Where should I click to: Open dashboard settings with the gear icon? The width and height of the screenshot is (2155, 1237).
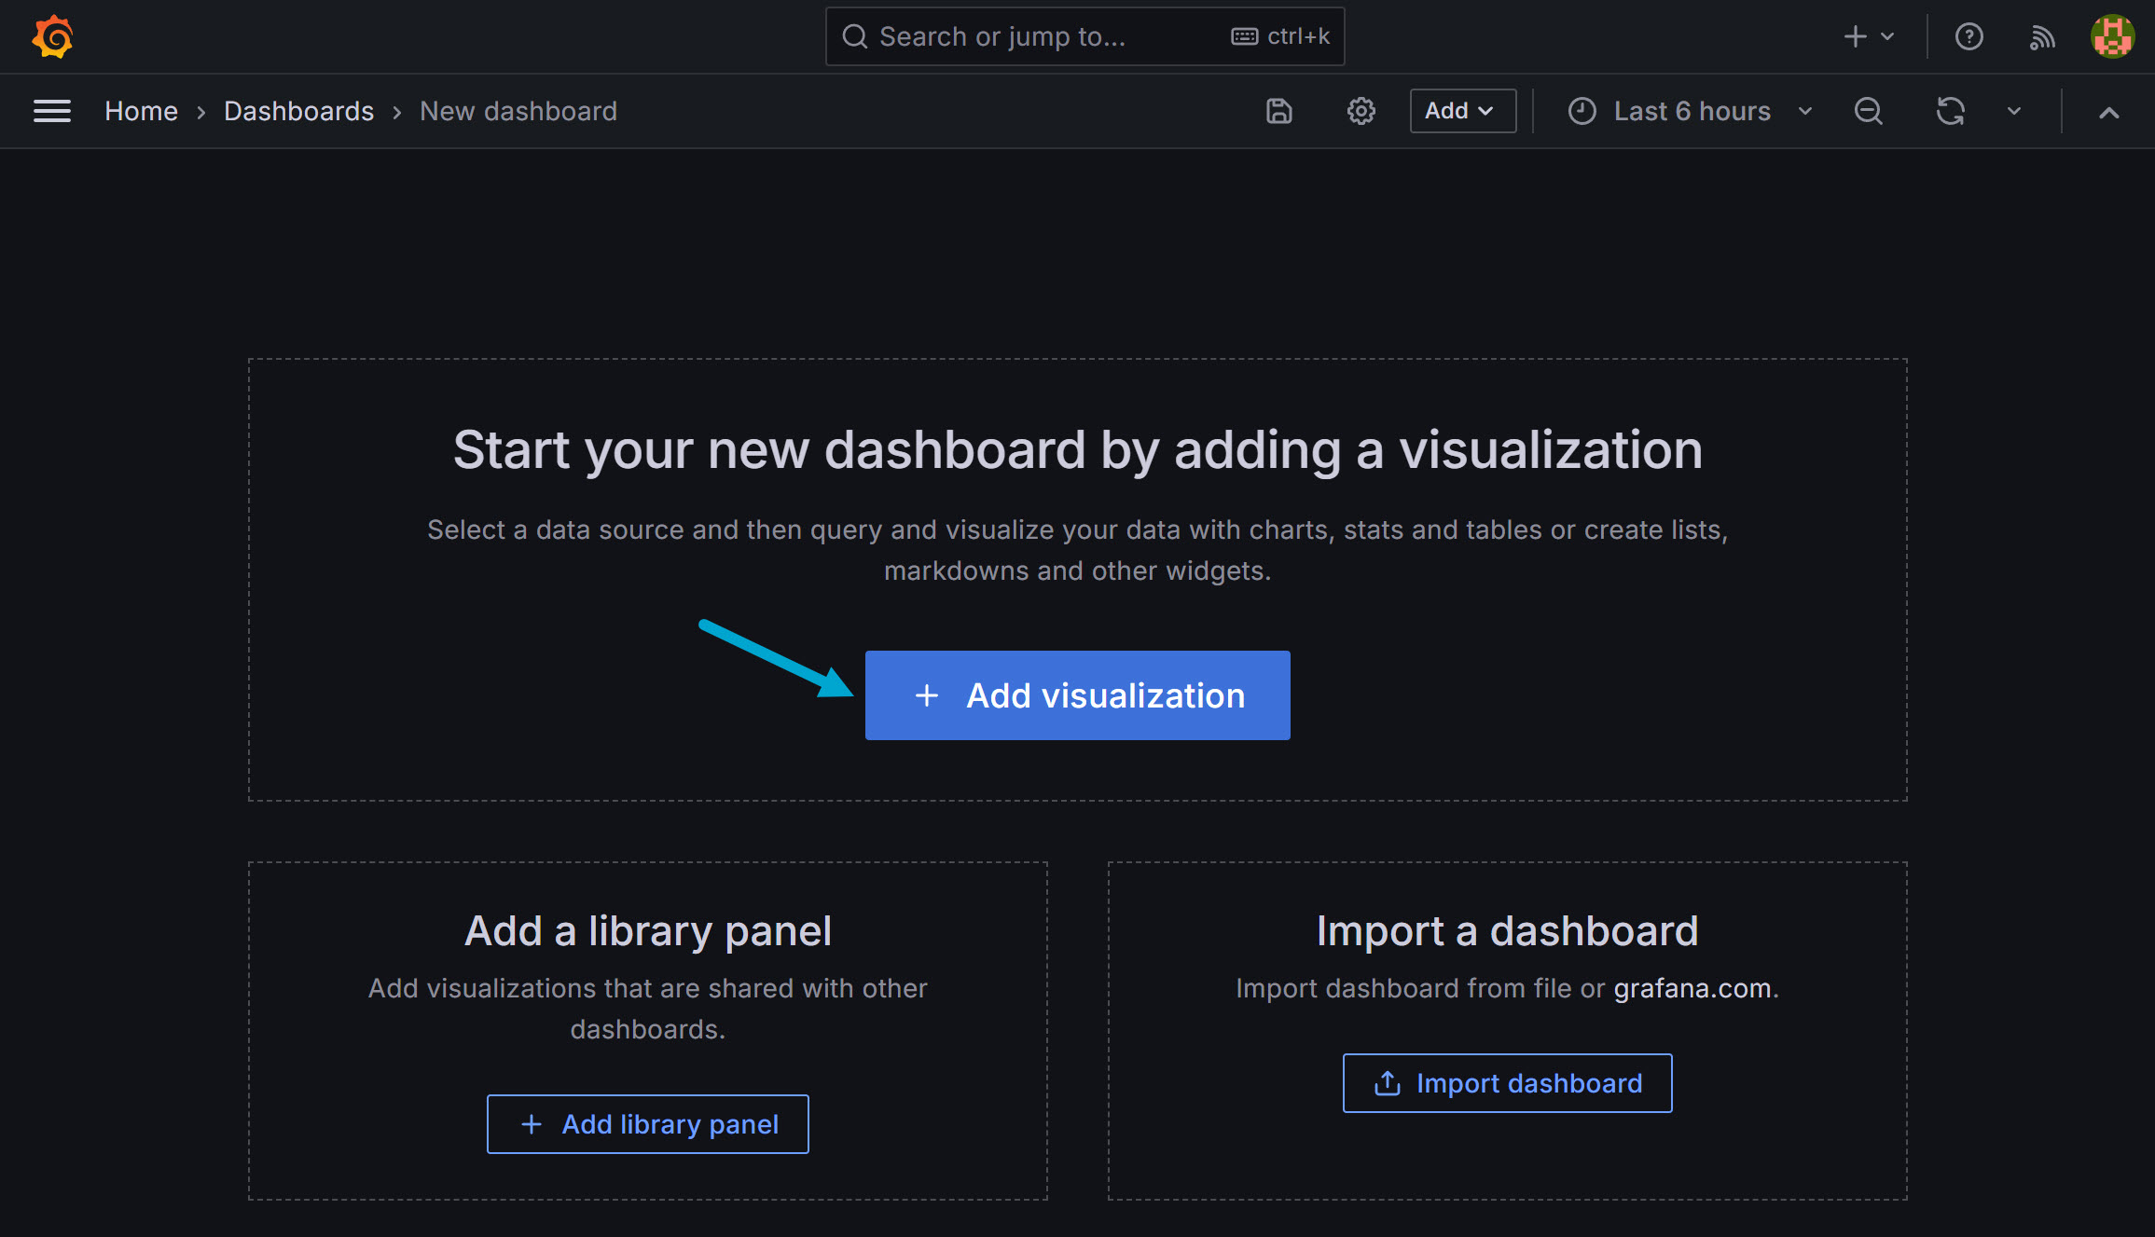pos(1361,111)
